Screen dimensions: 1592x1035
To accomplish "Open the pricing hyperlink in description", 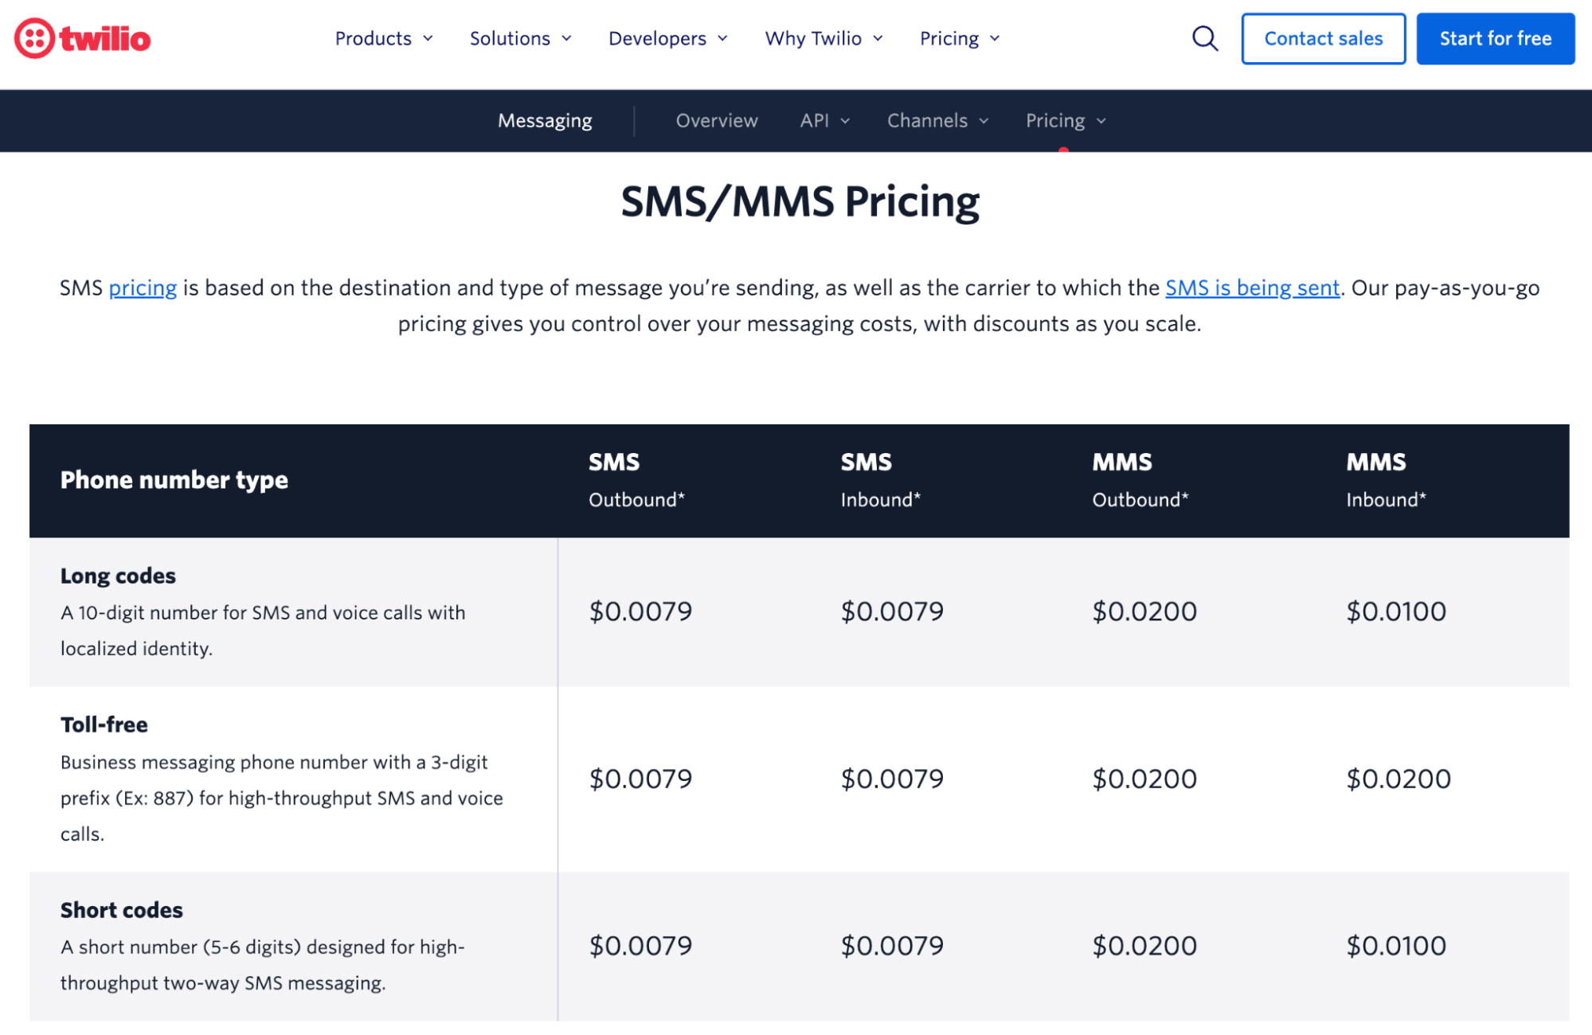I will click(x=143, y=287).
